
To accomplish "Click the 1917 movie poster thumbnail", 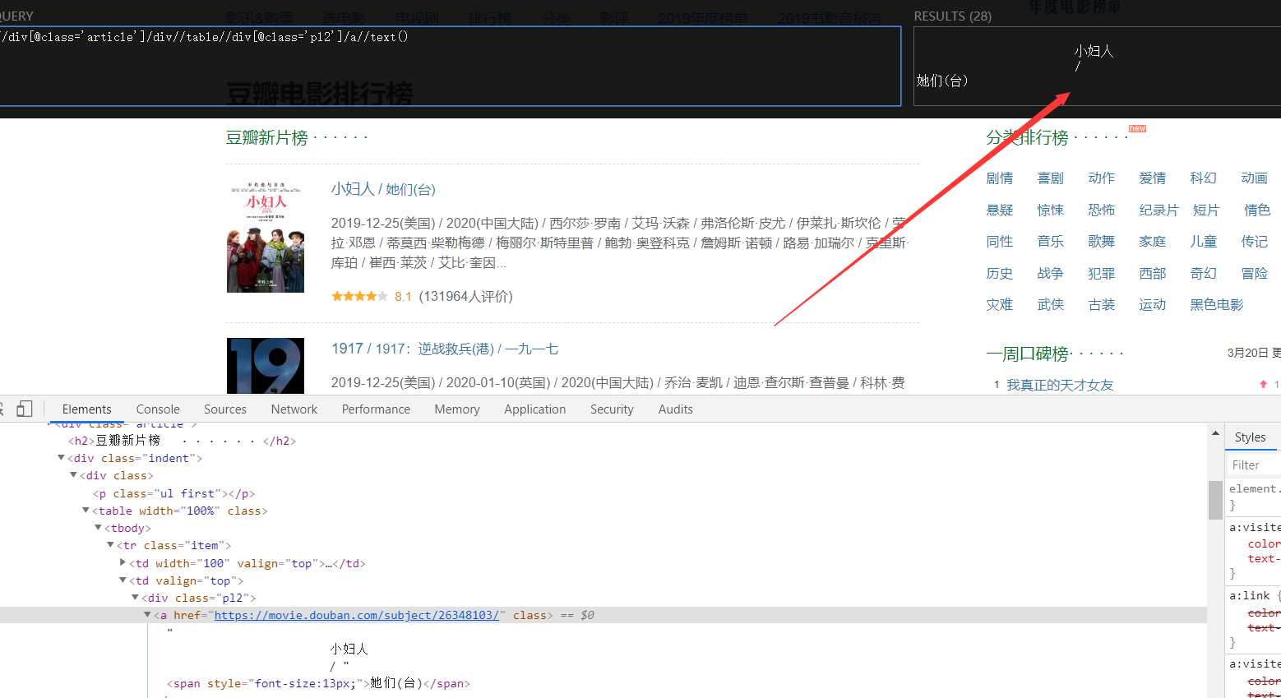I will click(266, 366).
